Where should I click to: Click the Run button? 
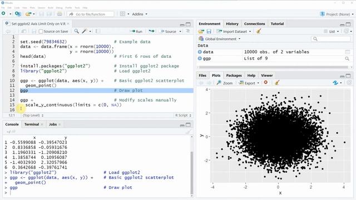click(136, 31)
